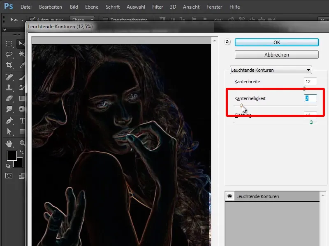Toggle the Autom. ausw. checkbox
The image size is (329, 246).
(32, 20)
